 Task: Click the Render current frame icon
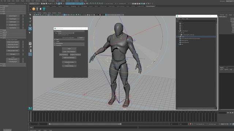click(x=135, y=4)
